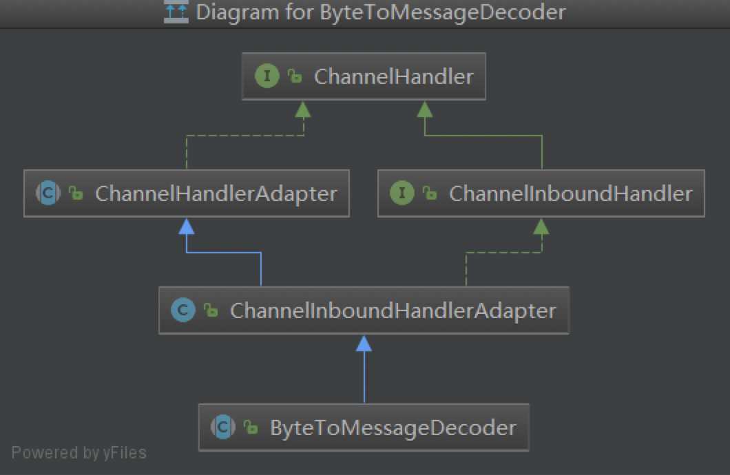Select the ChannelHandlerAdapter node label

(x=216, y=194)
